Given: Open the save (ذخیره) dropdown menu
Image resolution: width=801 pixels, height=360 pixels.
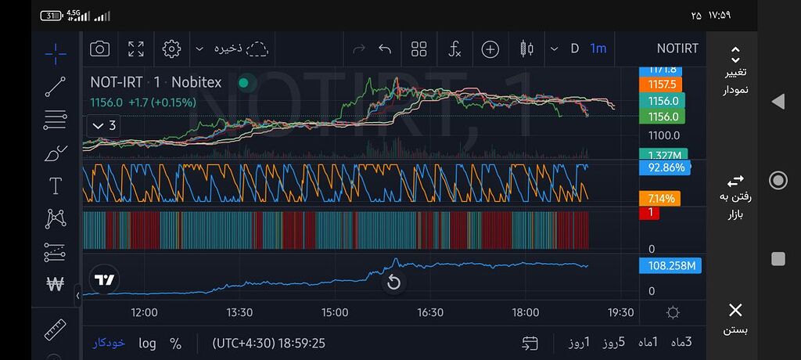Looking at the screenshot, I should click(x=199, y=49).
